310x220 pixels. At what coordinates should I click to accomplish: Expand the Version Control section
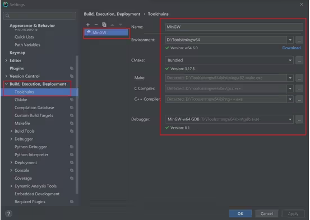coord(6,76)
